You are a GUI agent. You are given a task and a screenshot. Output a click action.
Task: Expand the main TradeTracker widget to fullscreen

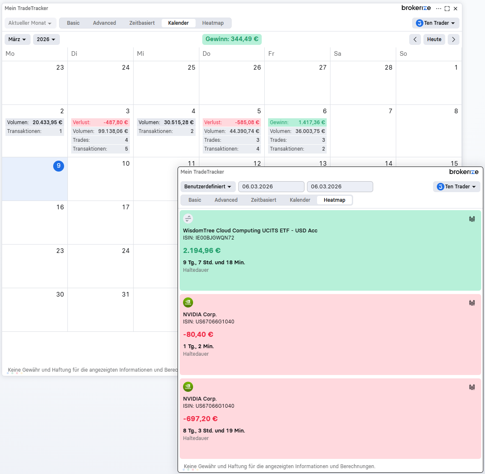447,8
